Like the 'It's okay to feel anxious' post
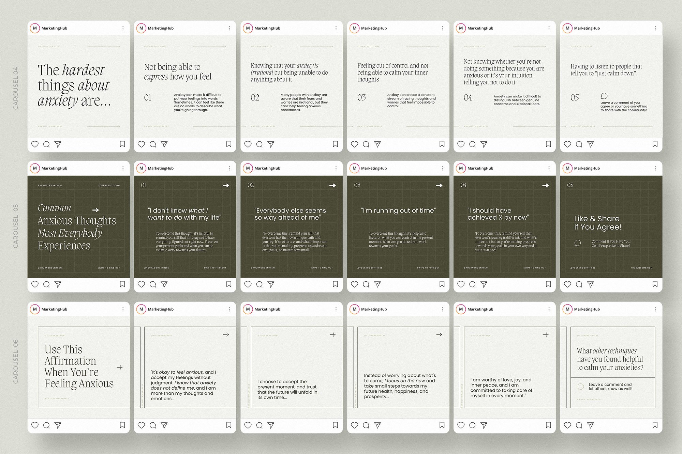Viewport: 682px width, 454px height. click(141, 425)
